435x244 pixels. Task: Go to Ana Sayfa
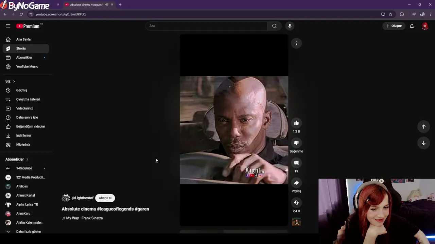coord(26,39)
